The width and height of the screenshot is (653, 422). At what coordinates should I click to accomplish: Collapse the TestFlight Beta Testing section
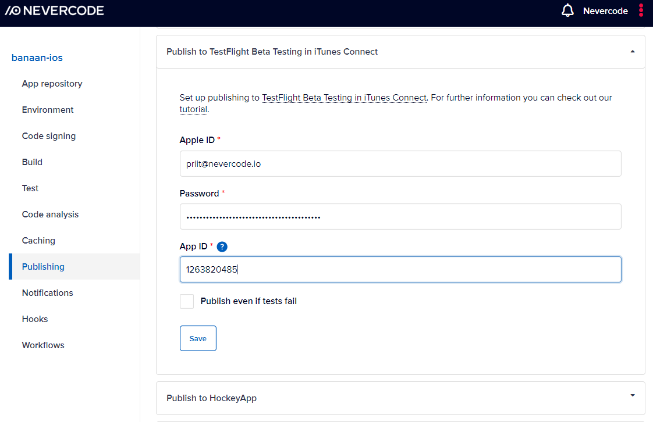click(x=632, y=52)
